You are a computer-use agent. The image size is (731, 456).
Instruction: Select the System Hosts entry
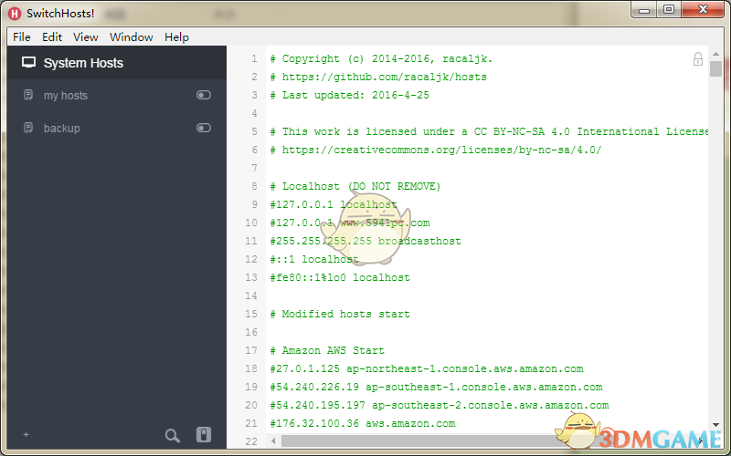tap(117, 63)
